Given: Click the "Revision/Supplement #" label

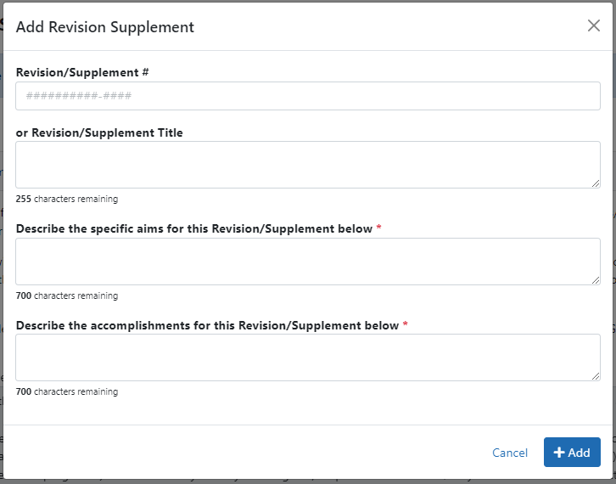Looking at the screenshot, I should (82, 72).
